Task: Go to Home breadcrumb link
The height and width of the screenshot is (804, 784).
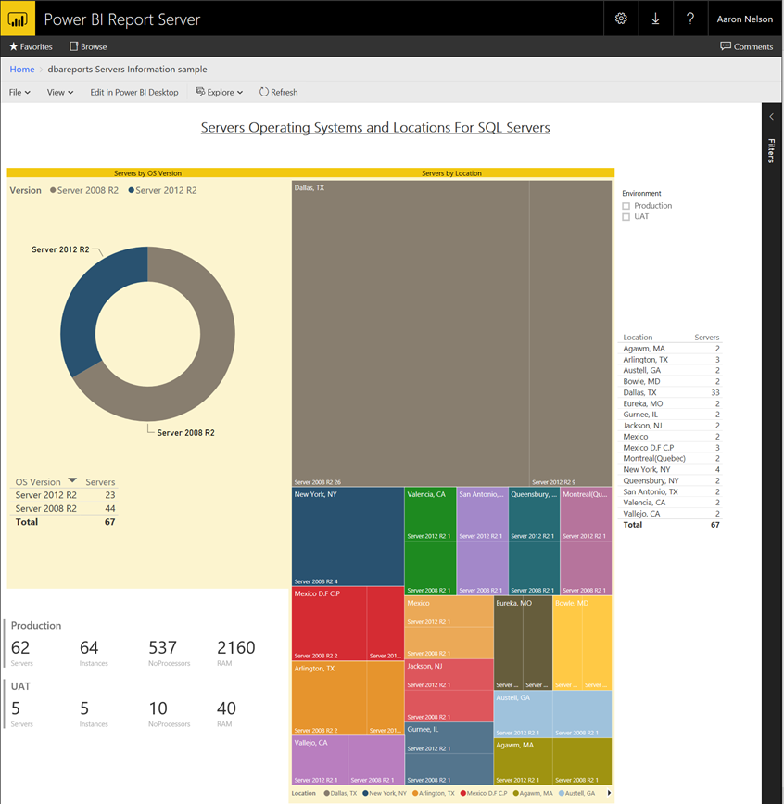Action: point(22,70)
